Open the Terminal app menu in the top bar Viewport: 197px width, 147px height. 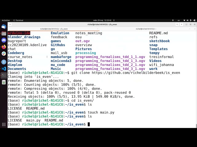[18, 20]
